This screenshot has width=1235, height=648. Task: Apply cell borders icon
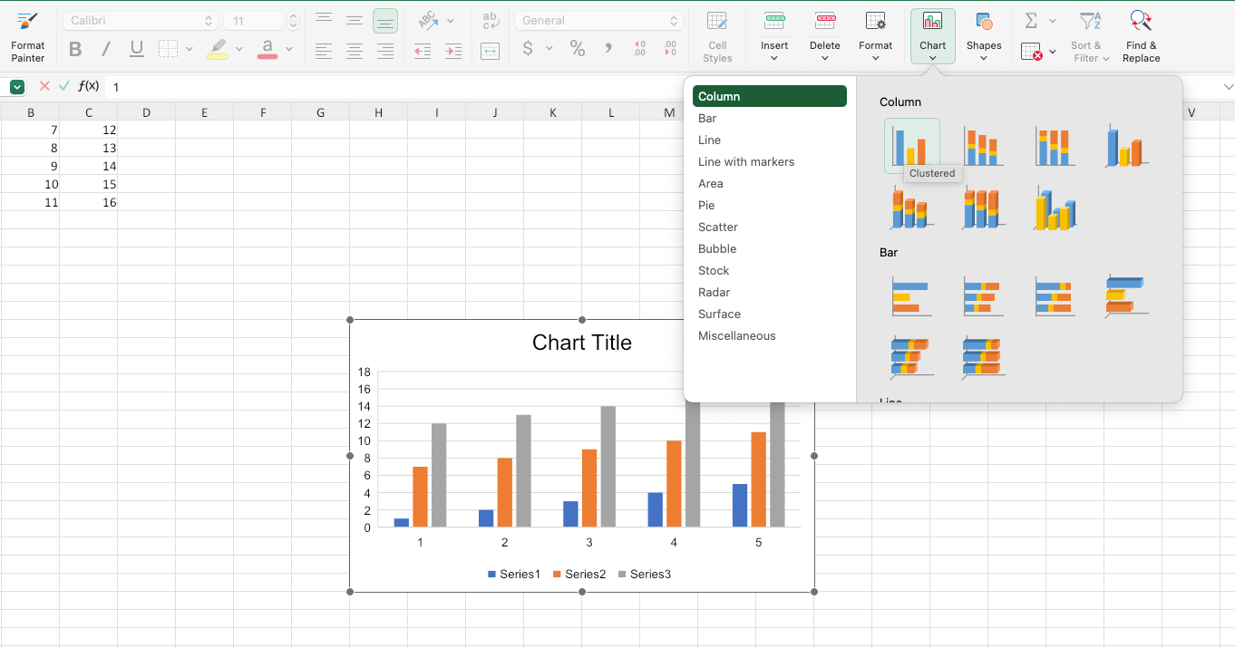coord(168,49)
